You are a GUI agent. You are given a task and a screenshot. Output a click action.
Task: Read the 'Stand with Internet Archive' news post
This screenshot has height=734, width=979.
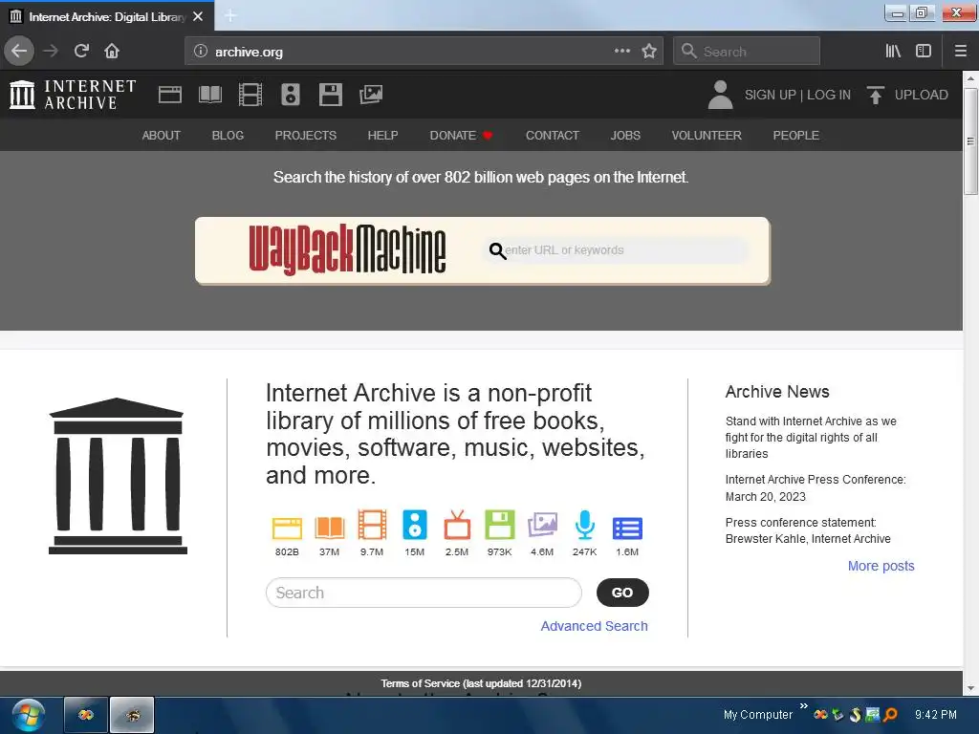click(x=811, y=438)
